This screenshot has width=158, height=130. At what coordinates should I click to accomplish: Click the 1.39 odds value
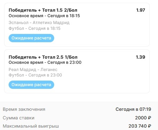pyautogui.click(x=140, y=57)
